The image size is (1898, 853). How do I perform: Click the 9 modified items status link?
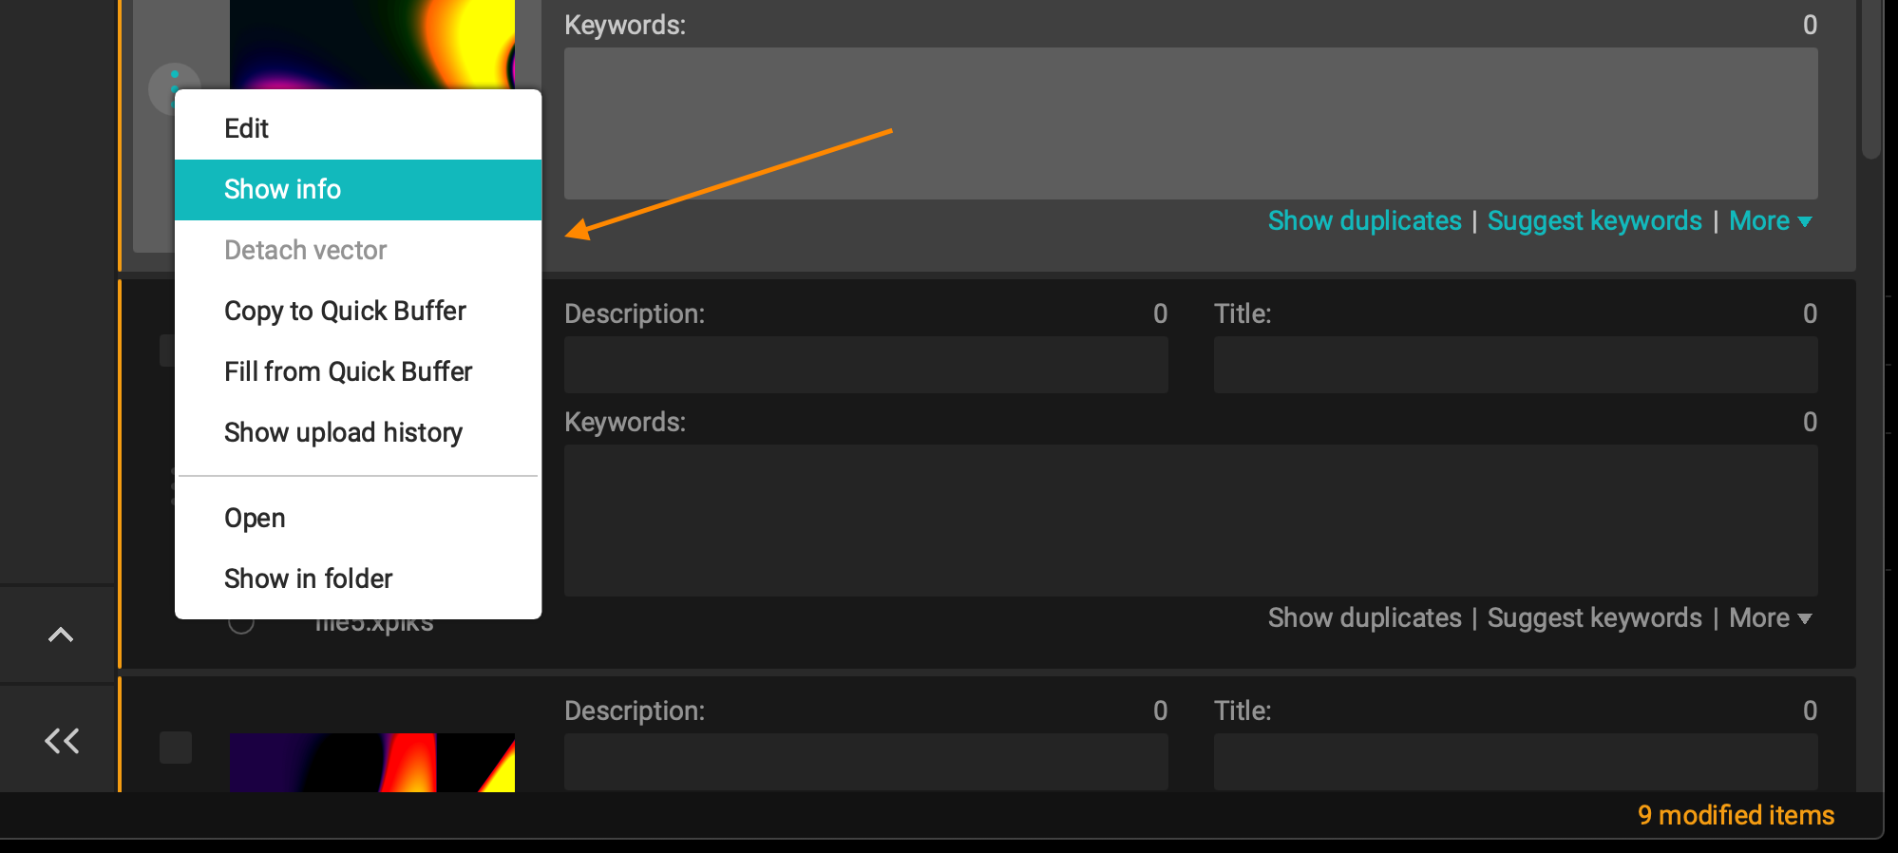(x=1736, y=815)
